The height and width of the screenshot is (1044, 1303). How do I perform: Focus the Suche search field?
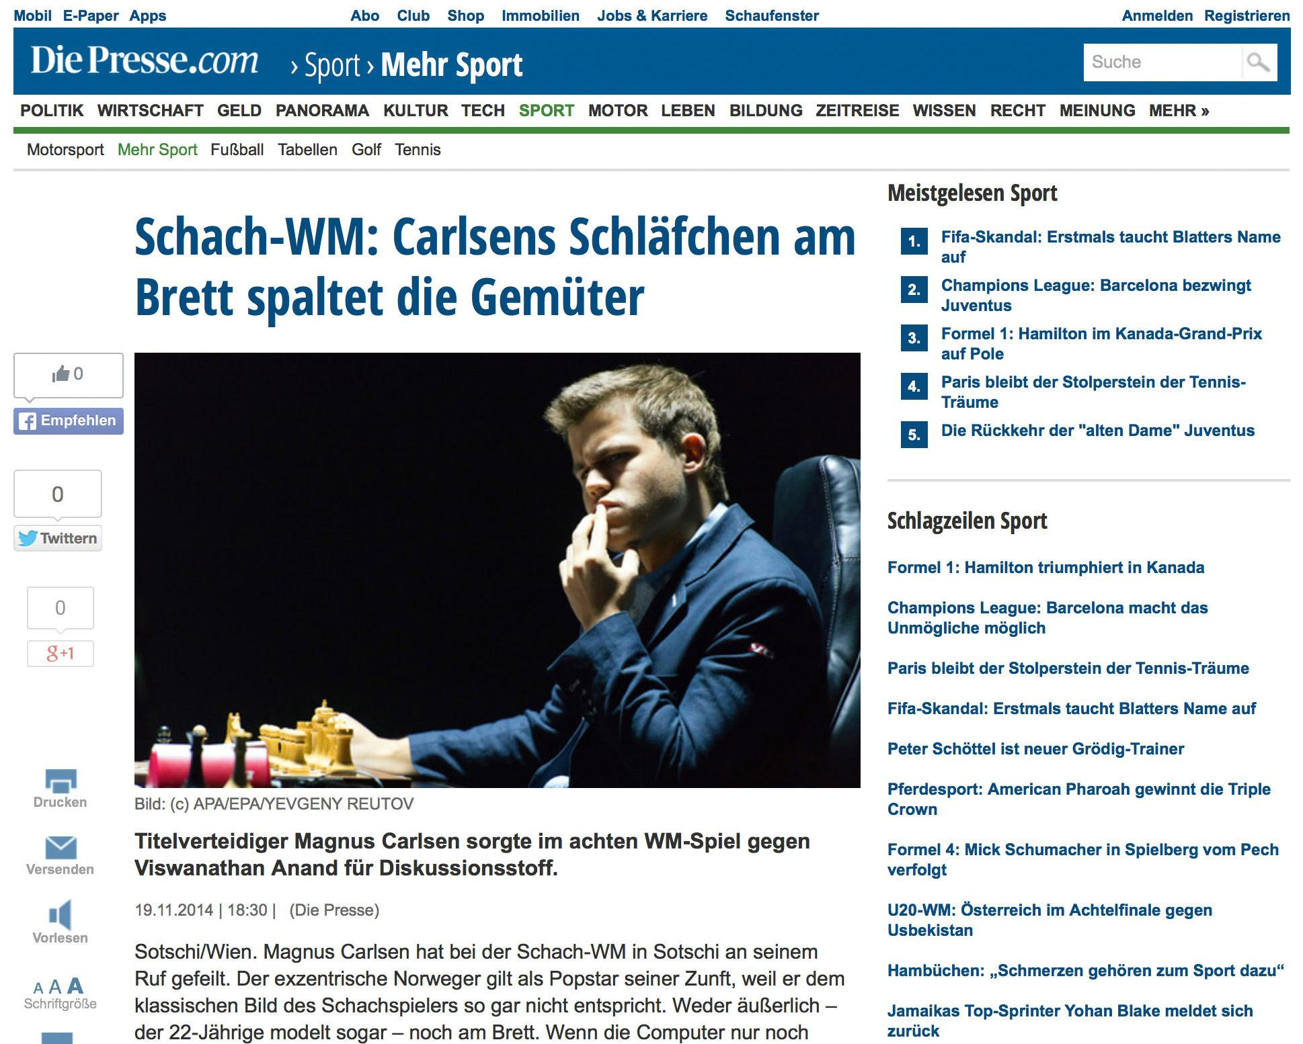click(x=1162, y=62)
